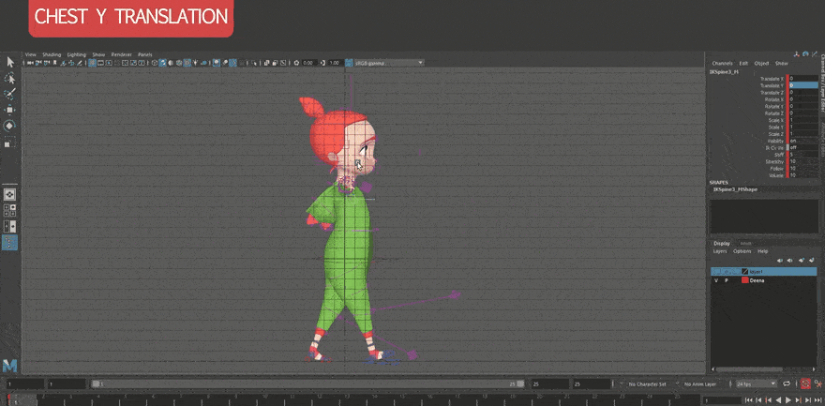Click the Deena layer red color swatch
The image size is (825, 406).
pos(745,280)
